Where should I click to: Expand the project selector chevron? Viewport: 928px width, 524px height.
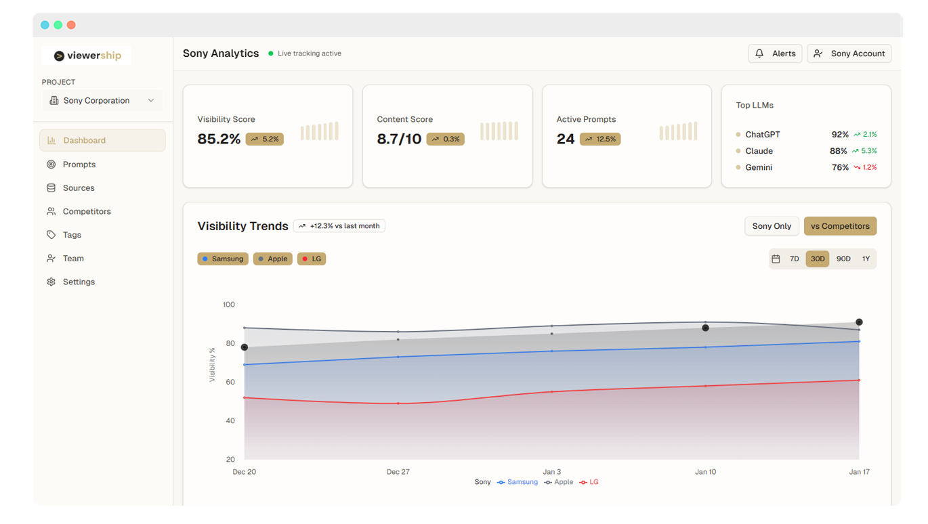[x=151, y=100]
